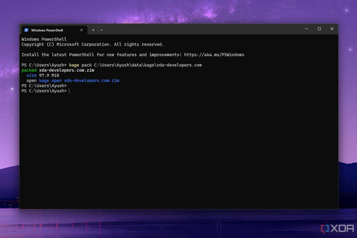Click the packed file name xda-developers.com.zim
The width and height of the screenshot is (357, 238).
(x=66, y=70)
